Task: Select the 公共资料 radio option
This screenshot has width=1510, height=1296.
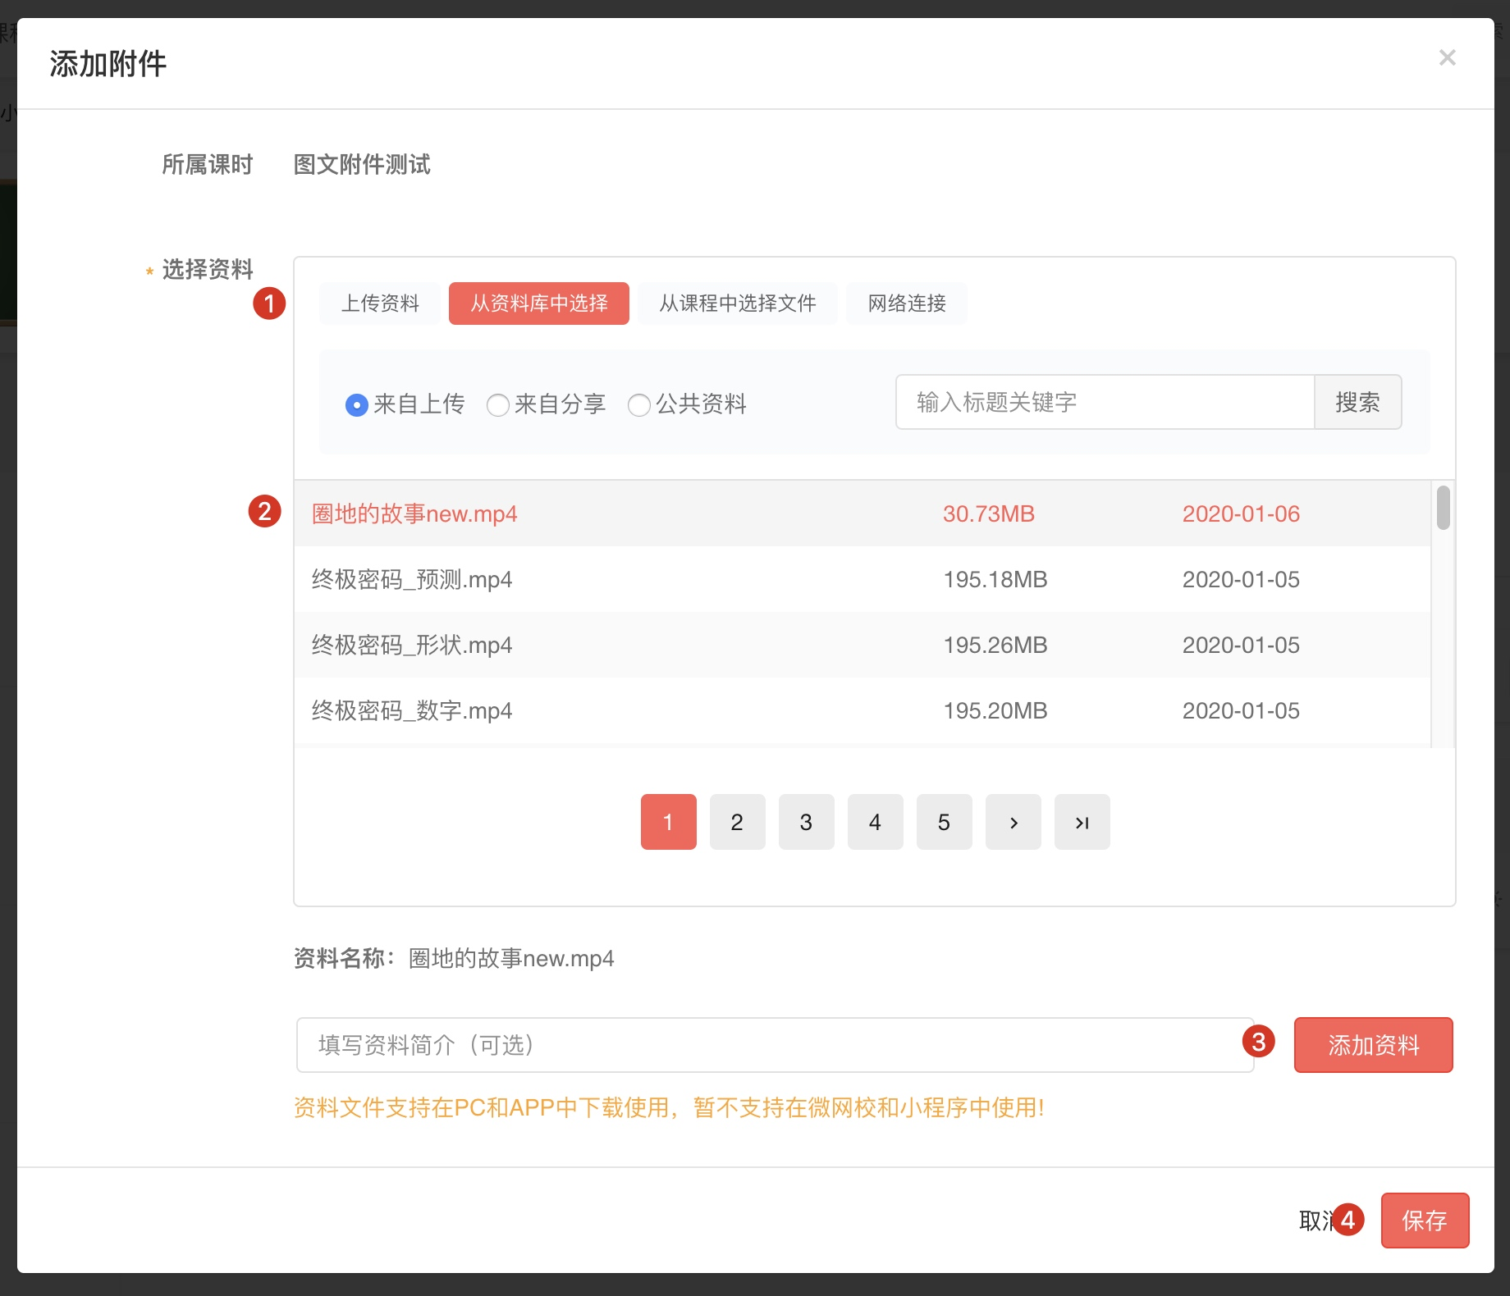Action: pos(638,404)
